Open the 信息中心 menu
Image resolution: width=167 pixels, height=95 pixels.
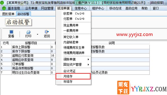coord(81,8)
